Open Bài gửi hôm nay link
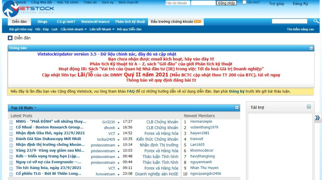The width and height of the screenshot is (322, 180). tap(21, 29)
